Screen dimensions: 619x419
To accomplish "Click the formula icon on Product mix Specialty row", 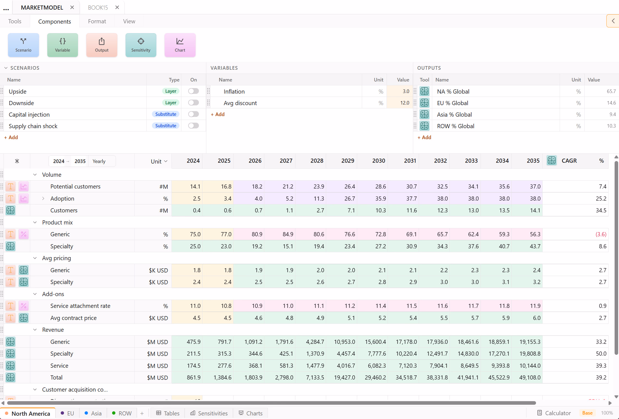I will [x=10, y=246].
